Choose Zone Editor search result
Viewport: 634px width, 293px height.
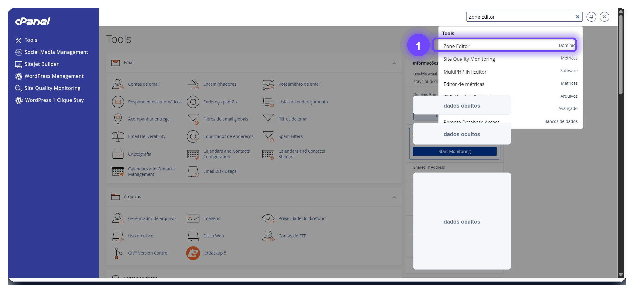pyautogui.click(x=510, y=46)
